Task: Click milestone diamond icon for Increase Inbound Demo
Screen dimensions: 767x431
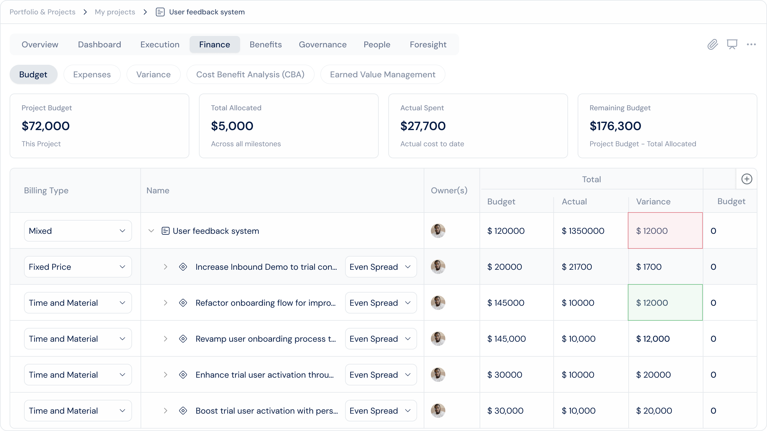Action: point(183,267)
